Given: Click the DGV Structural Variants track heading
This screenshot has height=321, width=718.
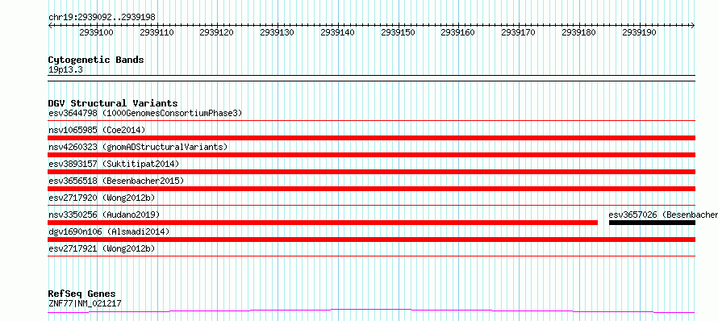Looking at the screenshot, I should [x=113, y=103].
